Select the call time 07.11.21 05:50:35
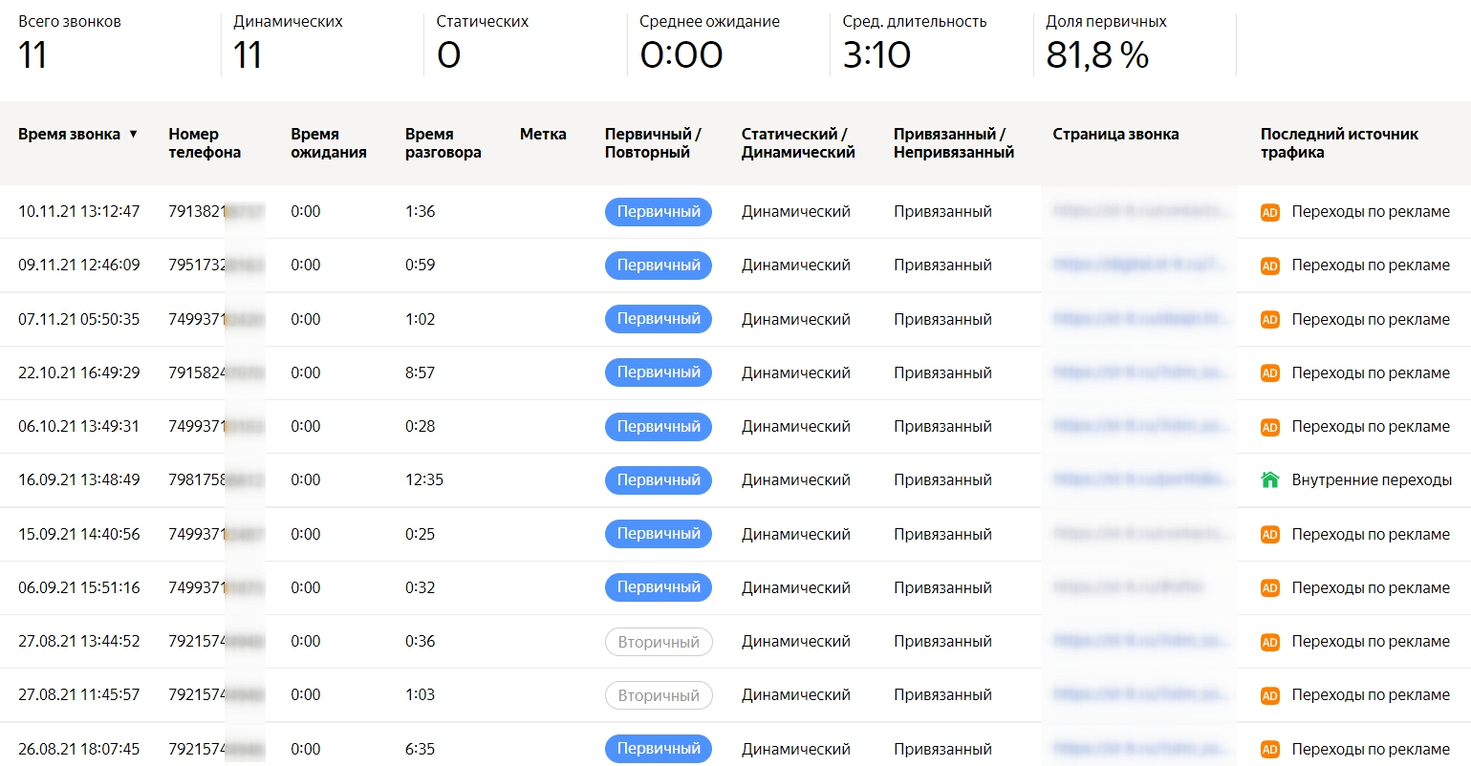 point(79,319)
